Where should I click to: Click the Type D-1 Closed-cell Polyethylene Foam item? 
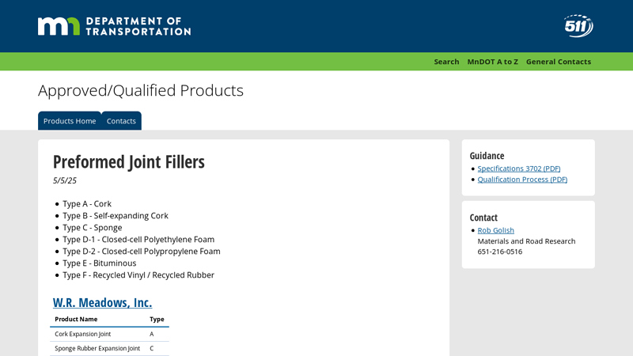click(x=138, y=240)
